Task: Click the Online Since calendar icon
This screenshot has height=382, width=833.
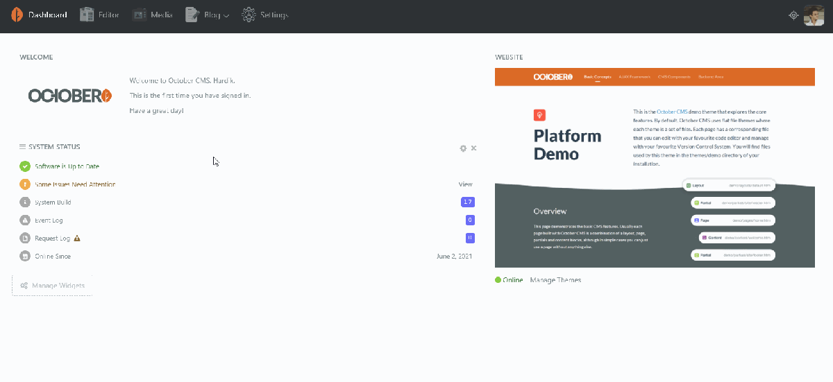Action: 25,257
